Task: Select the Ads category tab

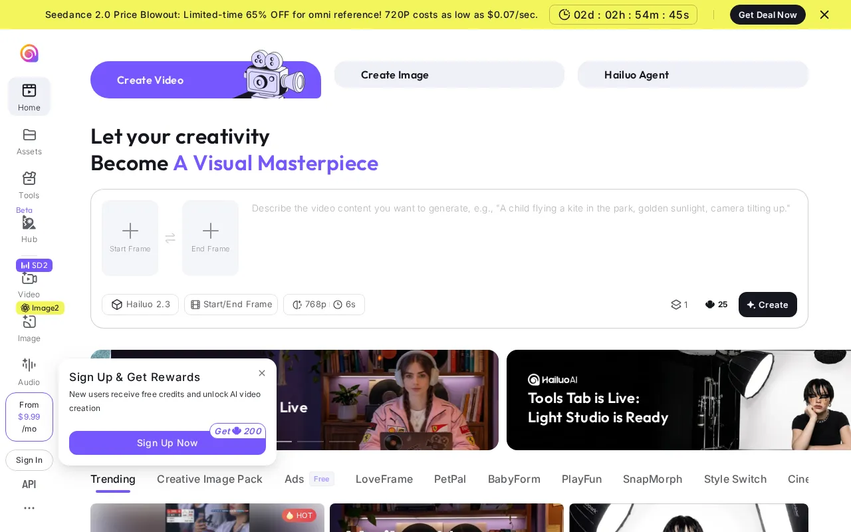Action: [x=309, y=479]
